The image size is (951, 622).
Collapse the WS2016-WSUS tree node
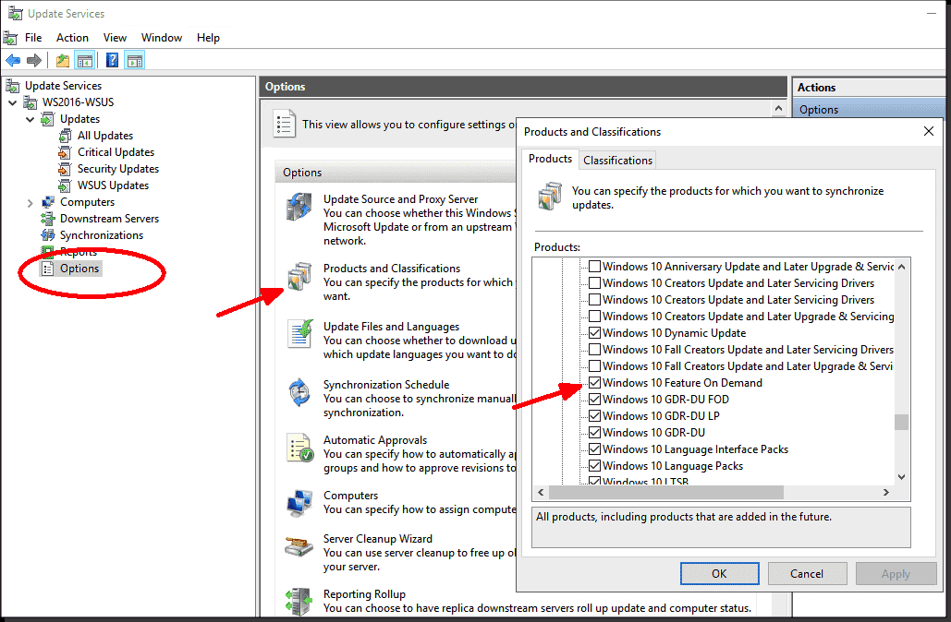[x=13, y=102]
